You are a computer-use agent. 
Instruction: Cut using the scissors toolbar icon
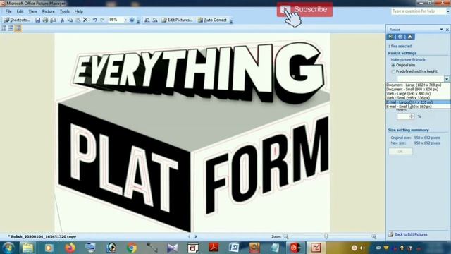tap(62, 20)
